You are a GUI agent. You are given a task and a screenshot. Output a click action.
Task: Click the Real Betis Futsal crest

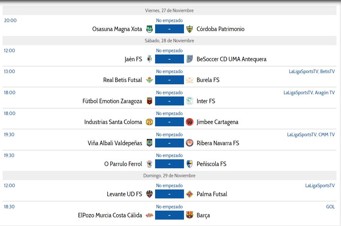[x=149, y=80]
